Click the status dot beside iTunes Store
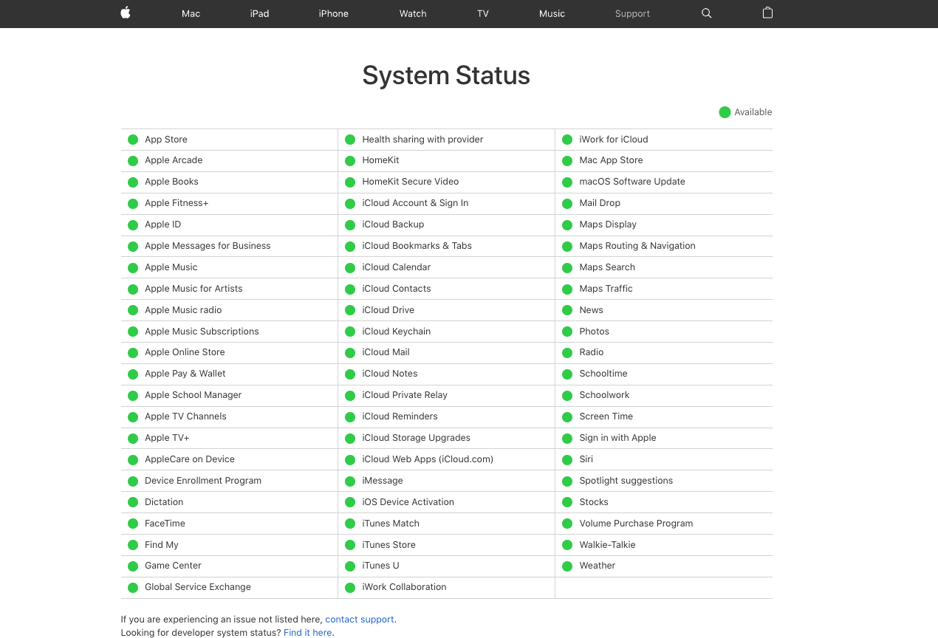 tap(350, 546)
